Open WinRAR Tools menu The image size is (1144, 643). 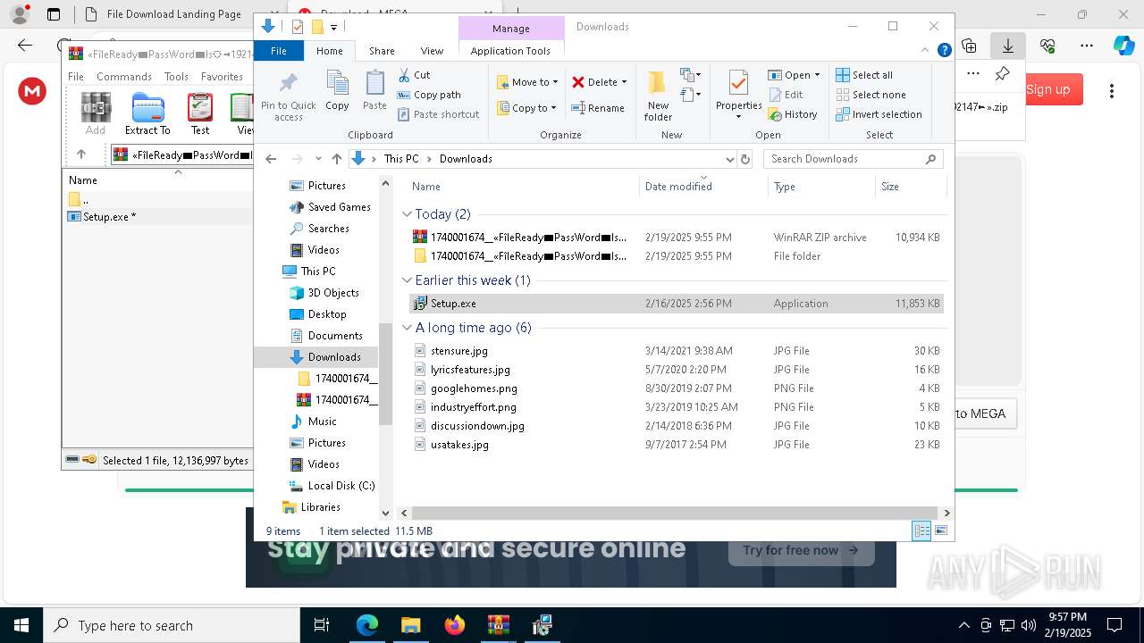click(x=176, y=77)
